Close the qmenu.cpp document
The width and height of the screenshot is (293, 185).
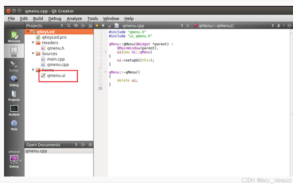(187, 26)
